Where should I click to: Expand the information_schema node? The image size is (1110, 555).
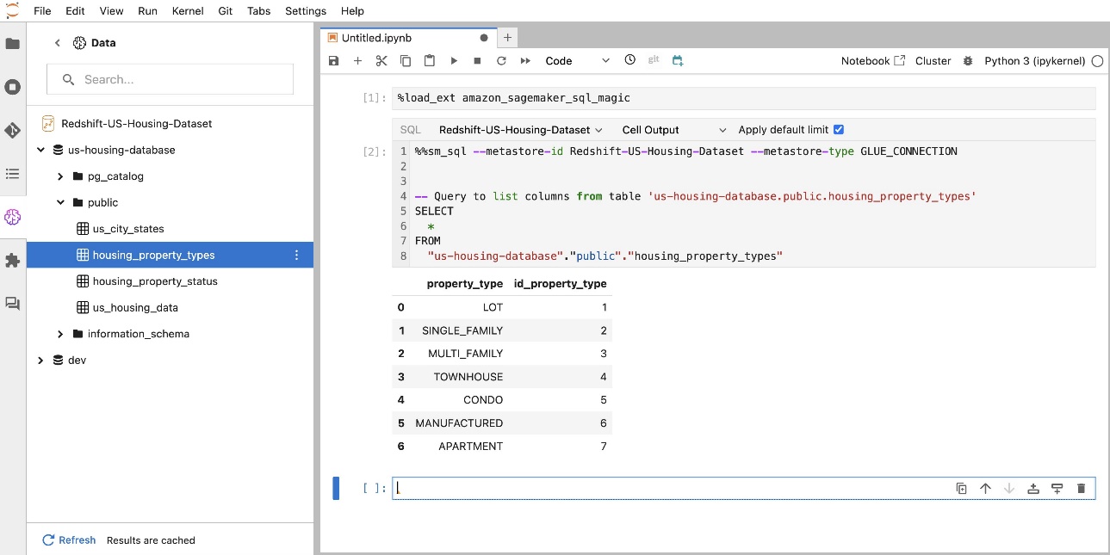click(x=60, y=334)
